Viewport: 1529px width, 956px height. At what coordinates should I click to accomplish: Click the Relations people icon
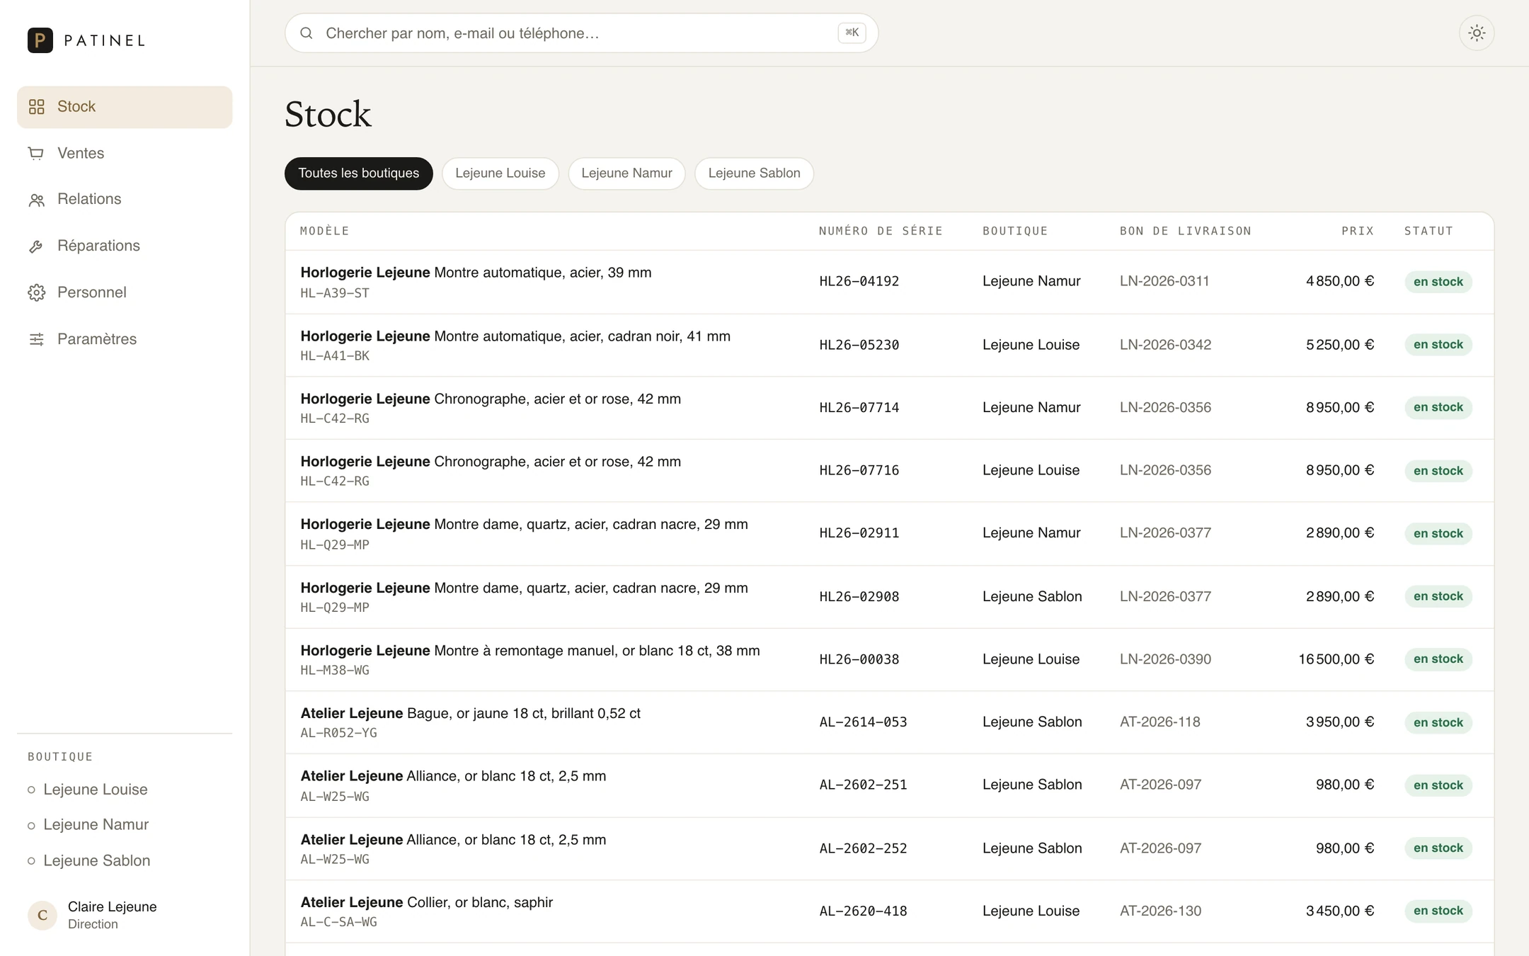pos(37,200)
